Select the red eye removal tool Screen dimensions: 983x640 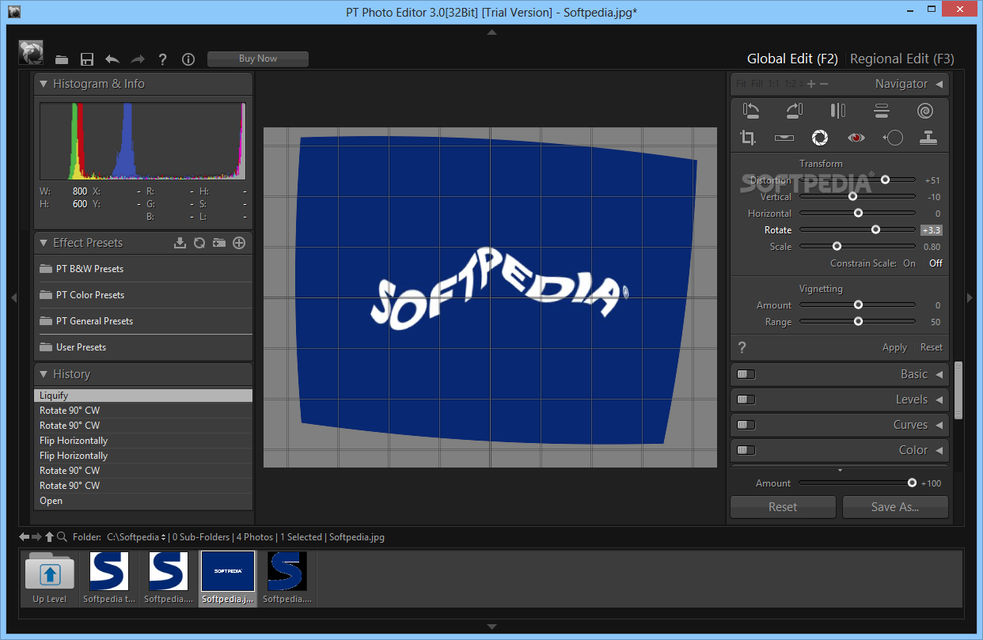[x=856, y=138]
